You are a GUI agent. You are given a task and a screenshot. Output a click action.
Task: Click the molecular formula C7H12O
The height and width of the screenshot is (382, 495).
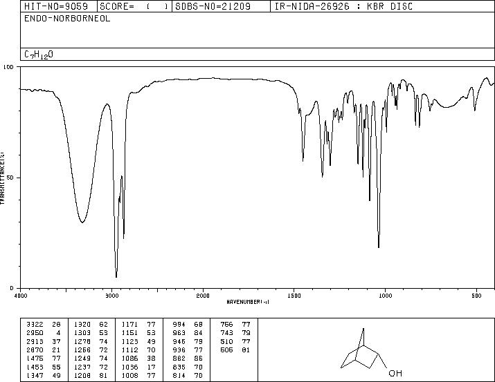click(39, 55)
